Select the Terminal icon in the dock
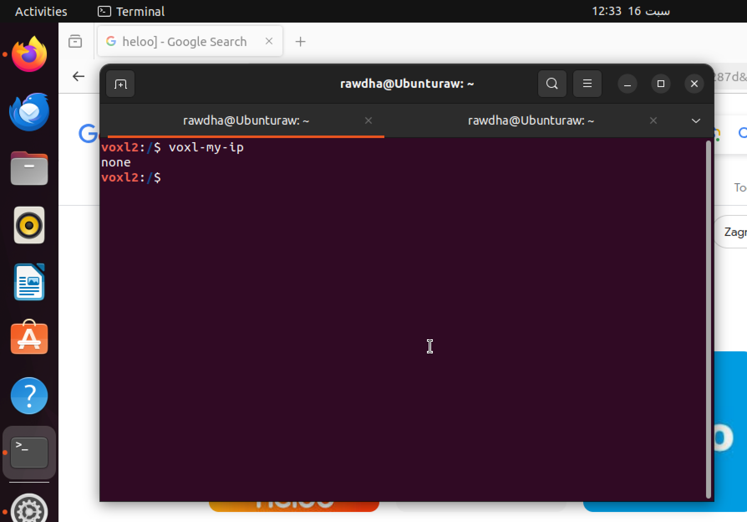Screen dimensions: 747x522 point(29,453)
